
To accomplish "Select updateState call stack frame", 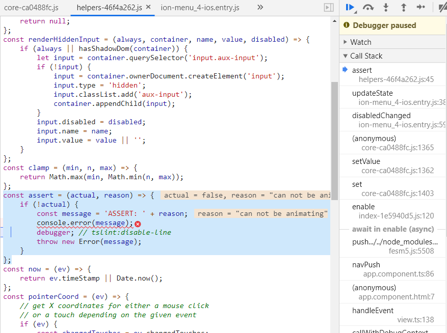I will pos(393,97).
